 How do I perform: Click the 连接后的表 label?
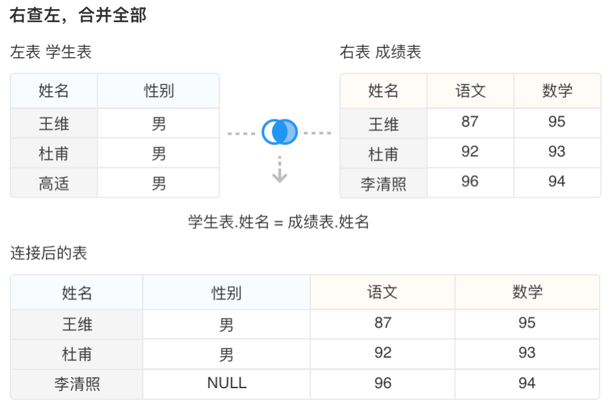[49, 253]
